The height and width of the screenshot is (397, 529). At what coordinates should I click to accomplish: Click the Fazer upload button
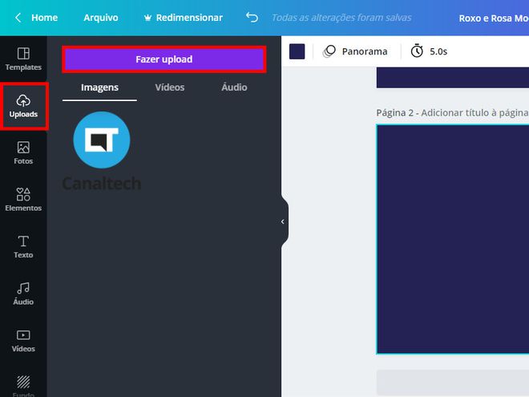pyautogui.click(x=164, y=59)
